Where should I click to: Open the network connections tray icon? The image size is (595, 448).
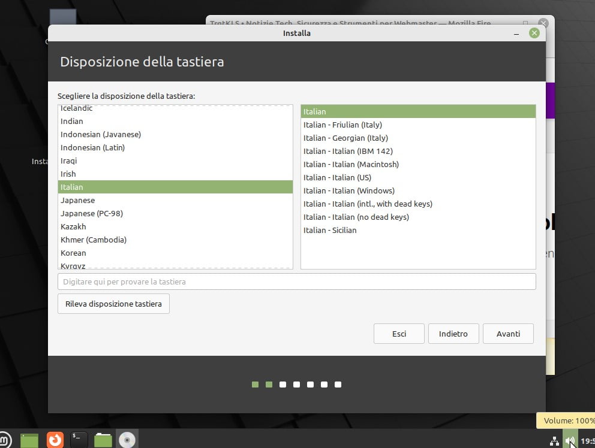(x=555, y=441)
